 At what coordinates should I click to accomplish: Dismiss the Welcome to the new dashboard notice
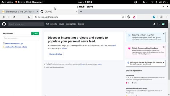pos(164,63)
